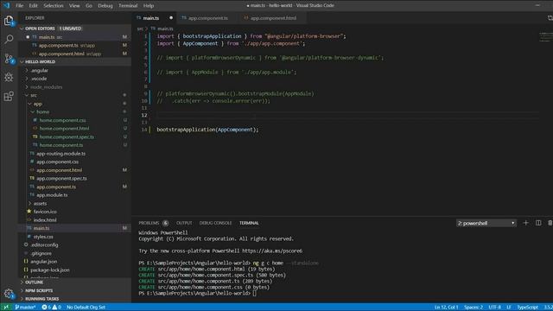This screenshot has width=553, height=311.
Task: Open package-lock.json file
Action: [50, 270]
